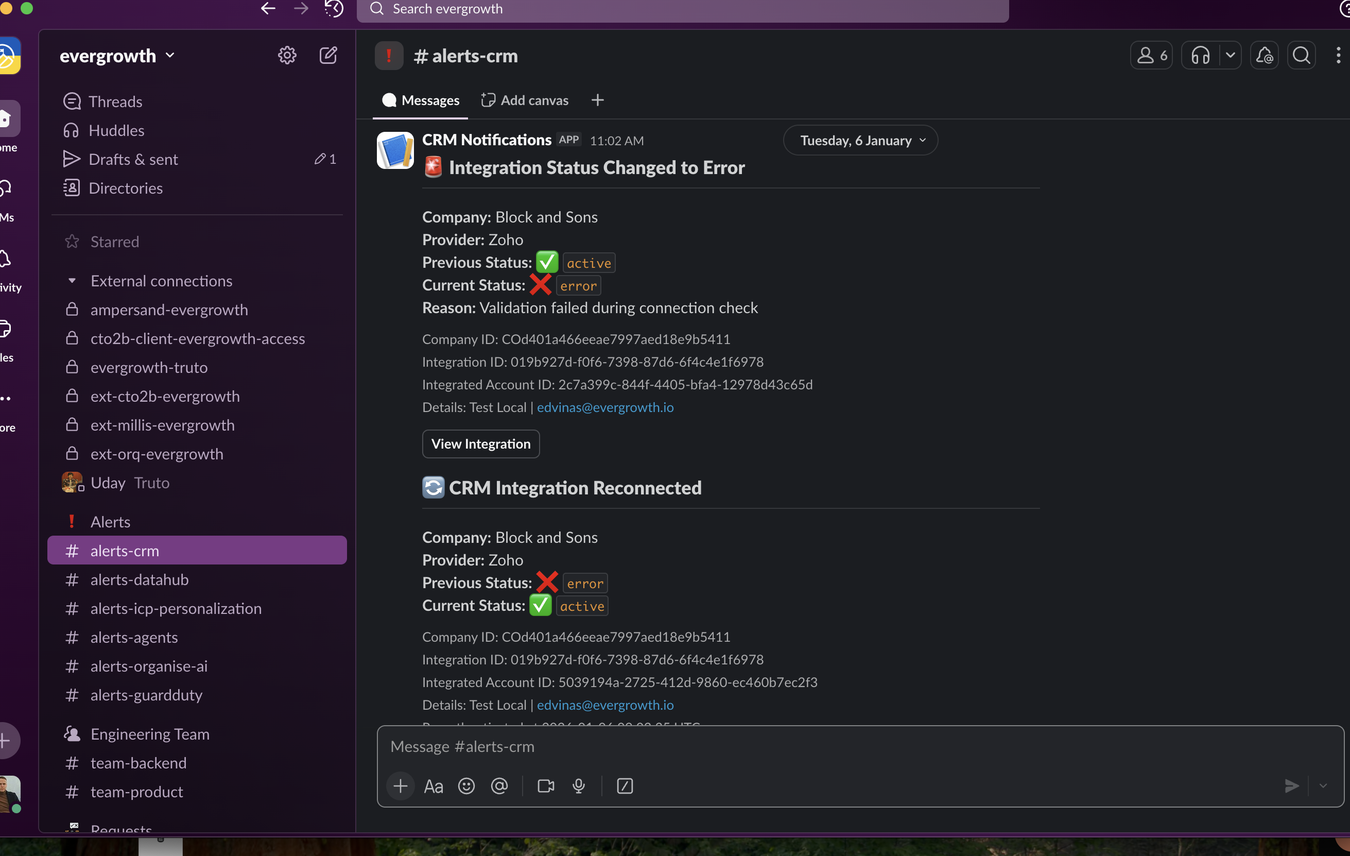Image resolution: width=1350 pixels, height=856 pixels.
Task: Record an audio clip
Action: [x=579, y=786]
